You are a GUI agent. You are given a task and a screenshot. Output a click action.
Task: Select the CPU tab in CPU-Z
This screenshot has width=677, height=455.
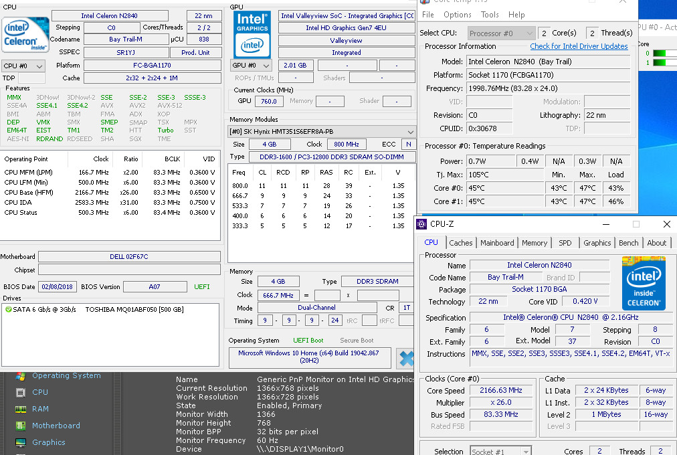coord(431,243)
